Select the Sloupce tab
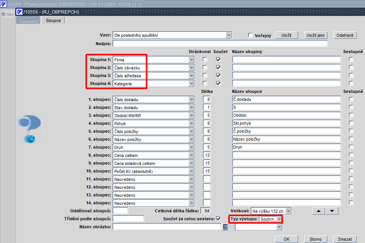Screen dimensions: 365x243 [53, 20]
